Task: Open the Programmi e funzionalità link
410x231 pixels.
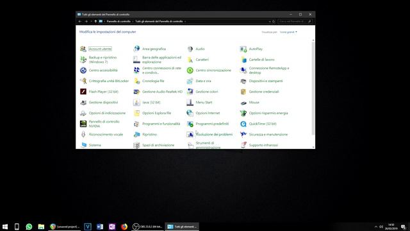Action: 161,124
